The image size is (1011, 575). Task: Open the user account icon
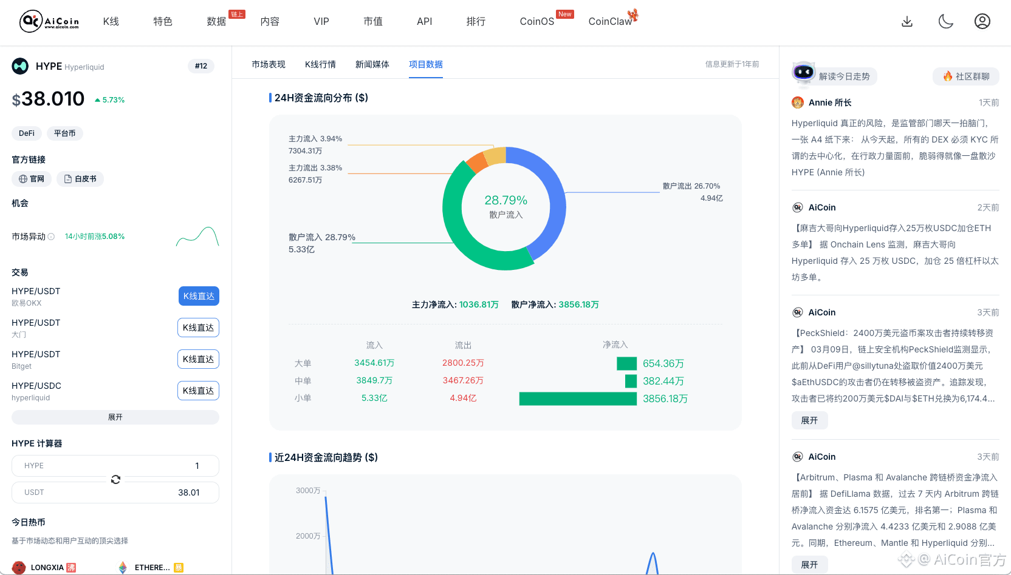(x=982, y=21)
